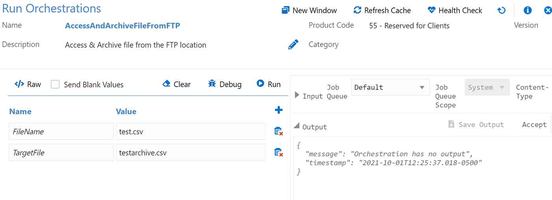Image resolution: width=552 pixels, height=200 pixels.
Task: Clear the input values
Action: 176,84
